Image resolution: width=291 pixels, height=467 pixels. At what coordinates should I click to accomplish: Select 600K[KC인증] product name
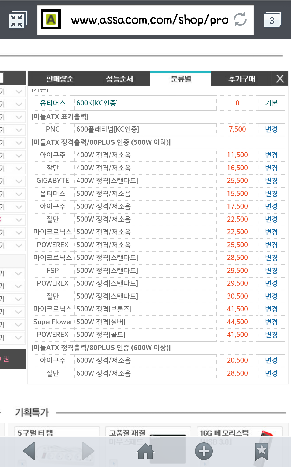pyautogui.click(x=97, y=103)
